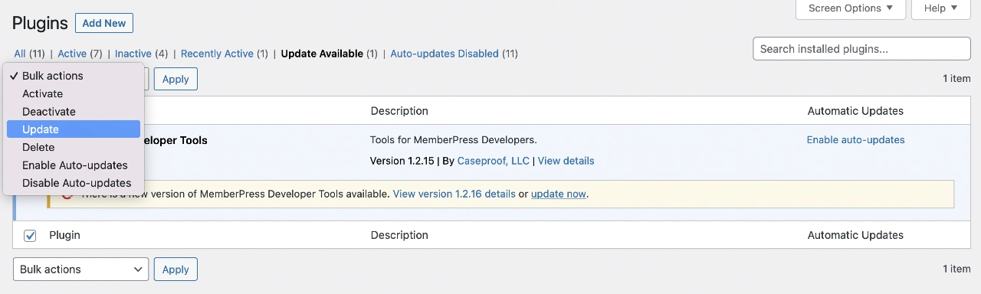Pick Enable Auto-updates bulk action
981x294 pixels.
pyautogui.click(x=74, y=165)
